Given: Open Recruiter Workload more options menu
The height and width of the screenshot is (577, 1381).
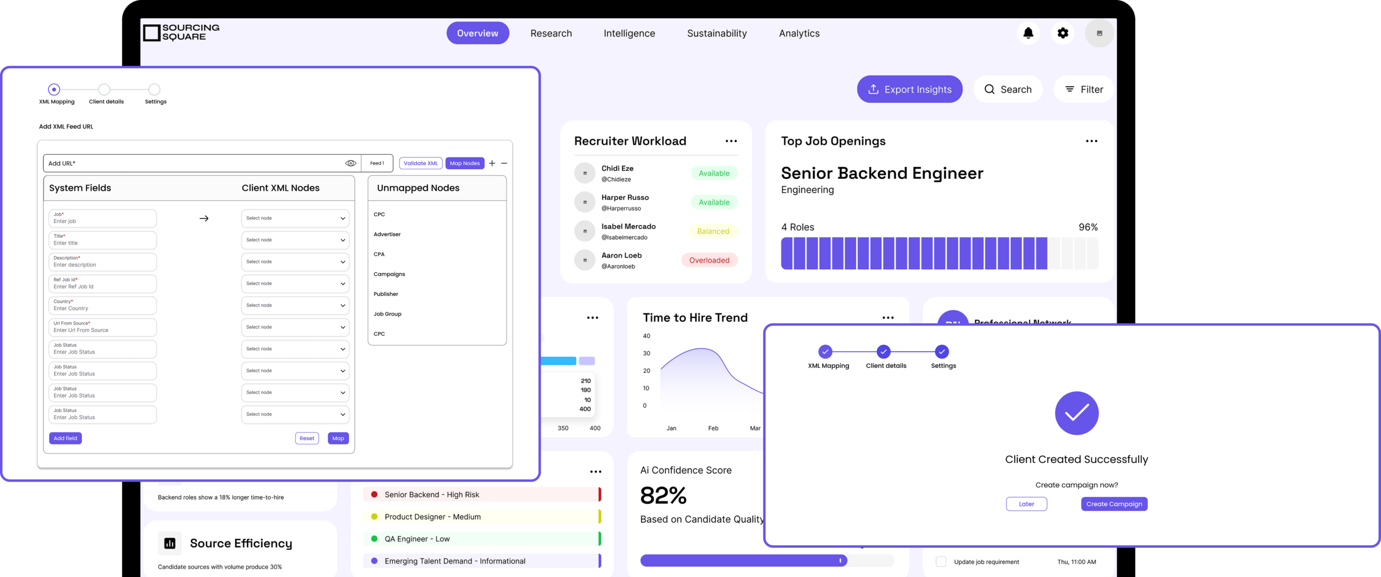Looking at the screenshot, I should pyautogui.click(x=731, y=141).
